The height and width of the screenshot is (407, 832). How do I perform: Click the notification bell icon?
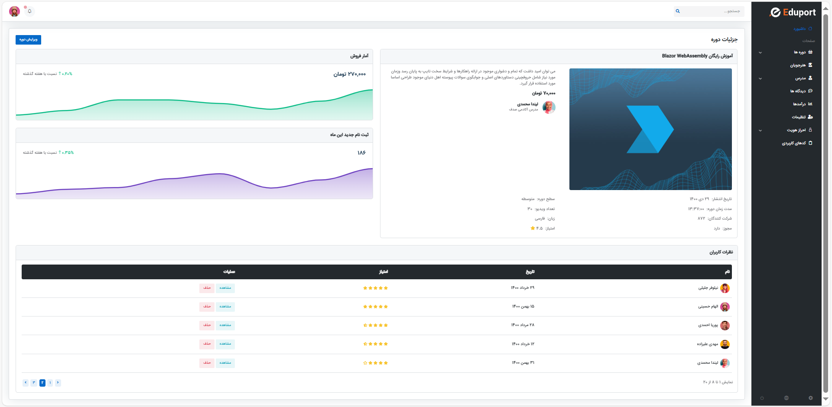[29, 11]
